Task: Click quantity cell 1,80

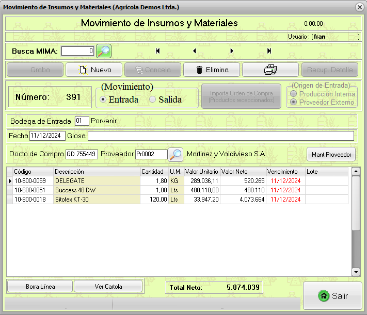Action: tap(154, 181)
